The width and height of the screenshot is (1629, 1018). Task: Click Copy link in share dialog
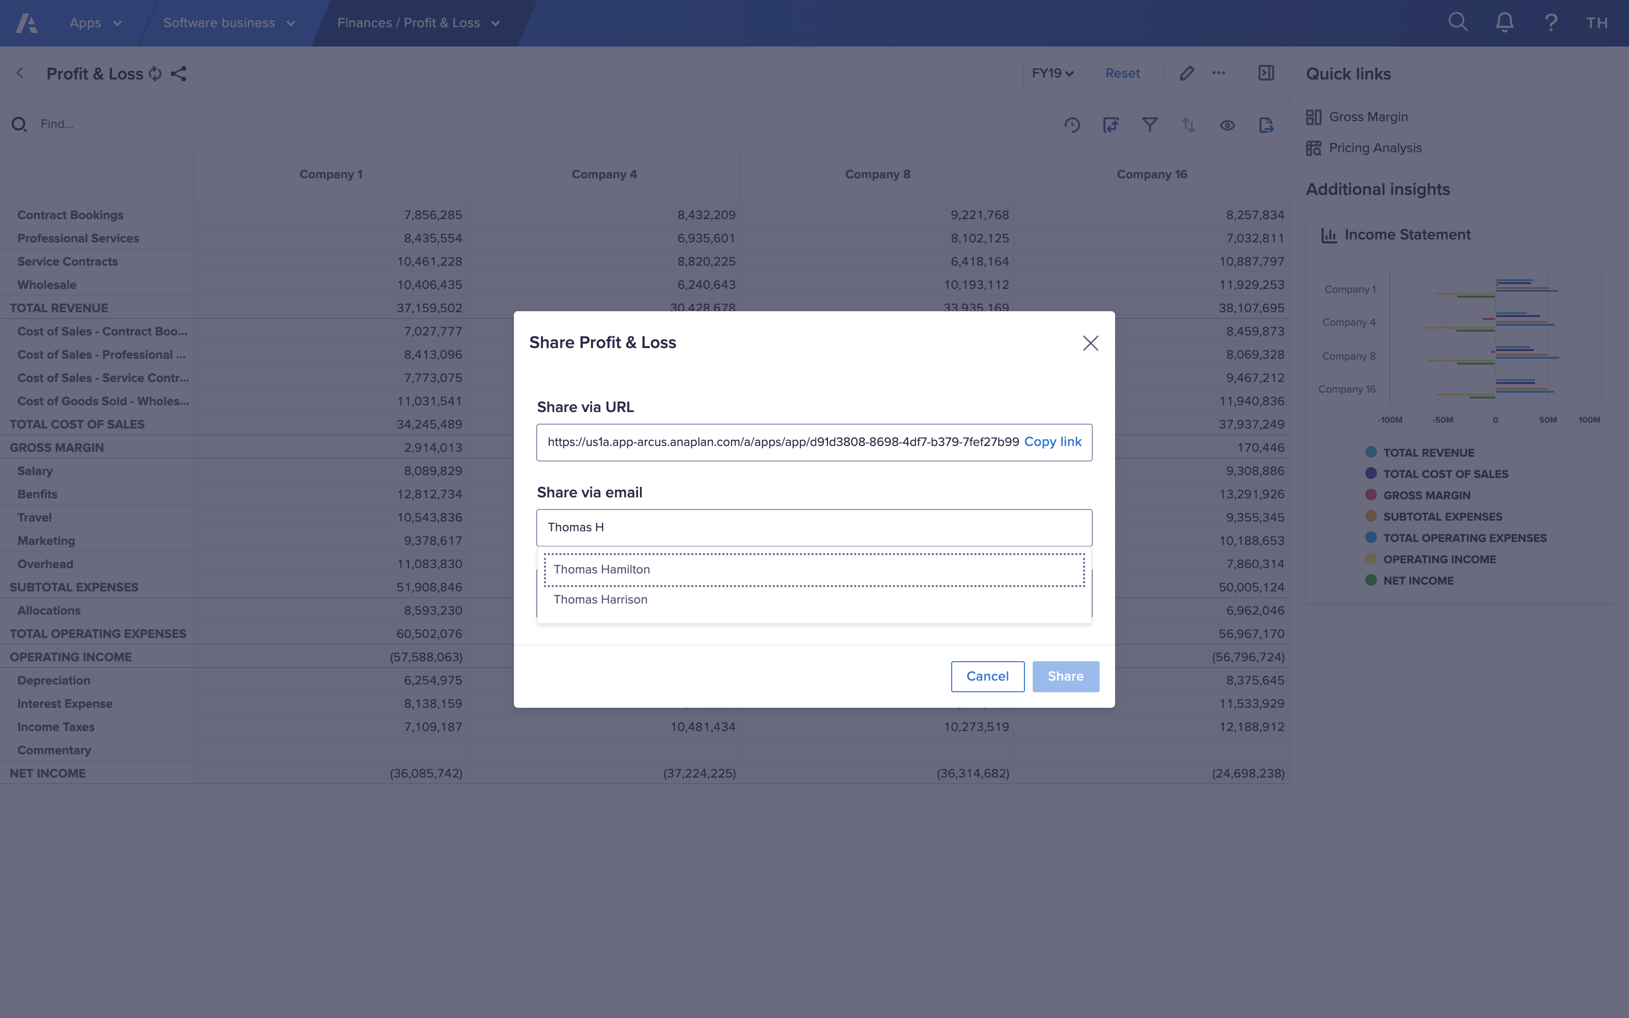point(1053,442)
